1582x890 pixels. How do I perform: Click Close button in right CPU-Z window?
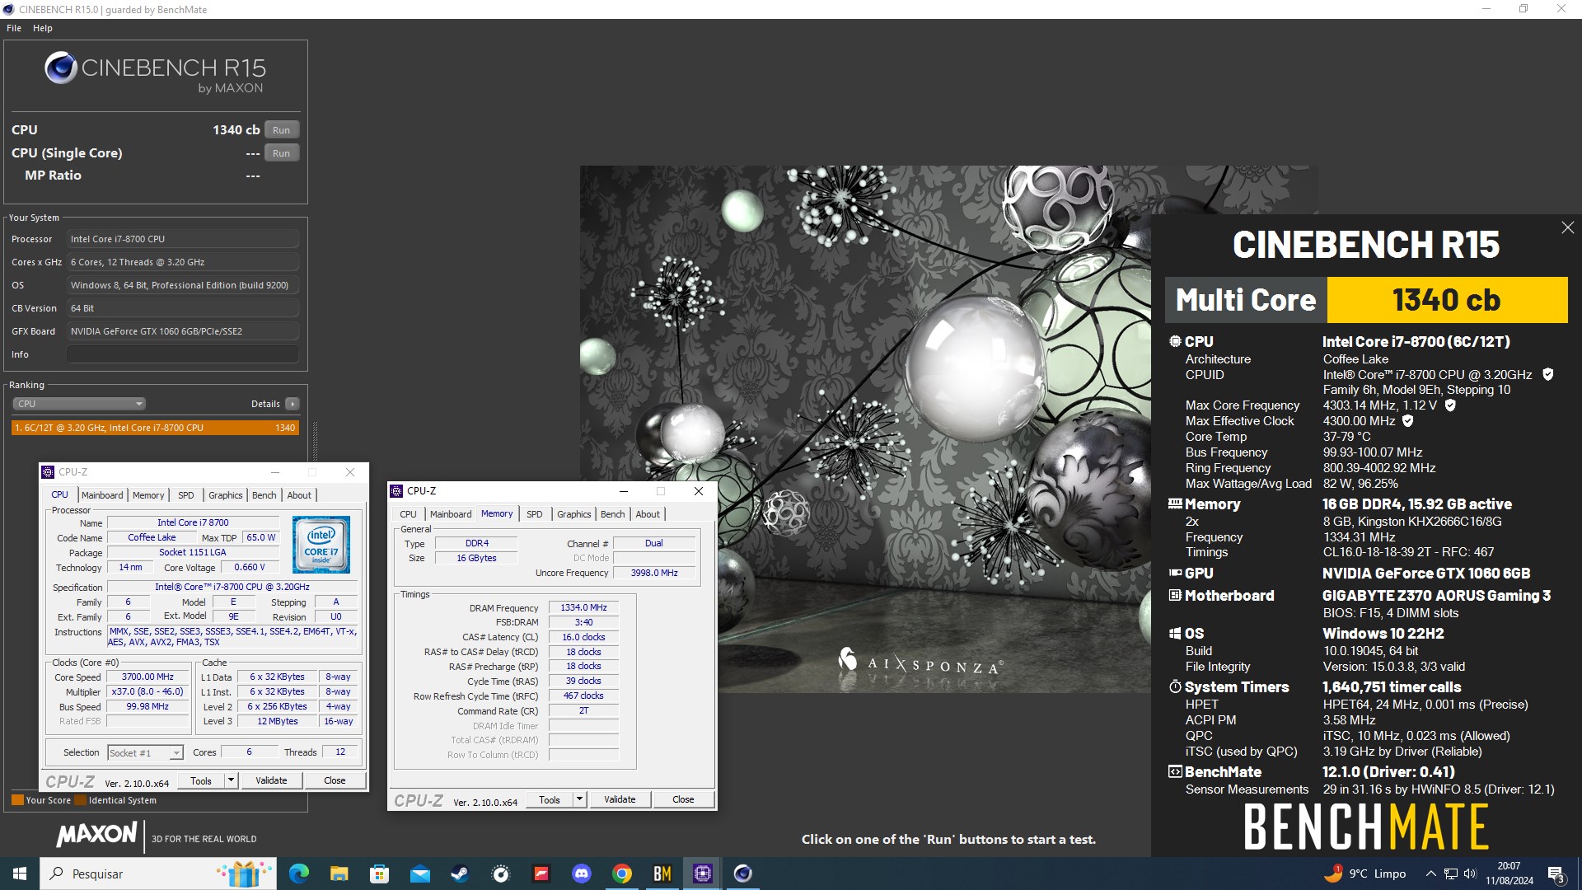pos(683,799)
